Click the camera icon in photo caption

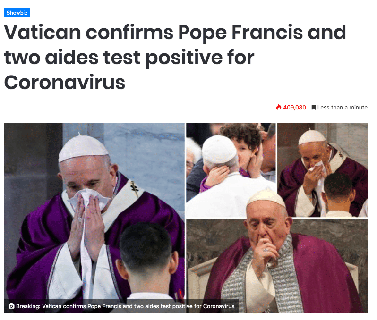pos(11,306)
